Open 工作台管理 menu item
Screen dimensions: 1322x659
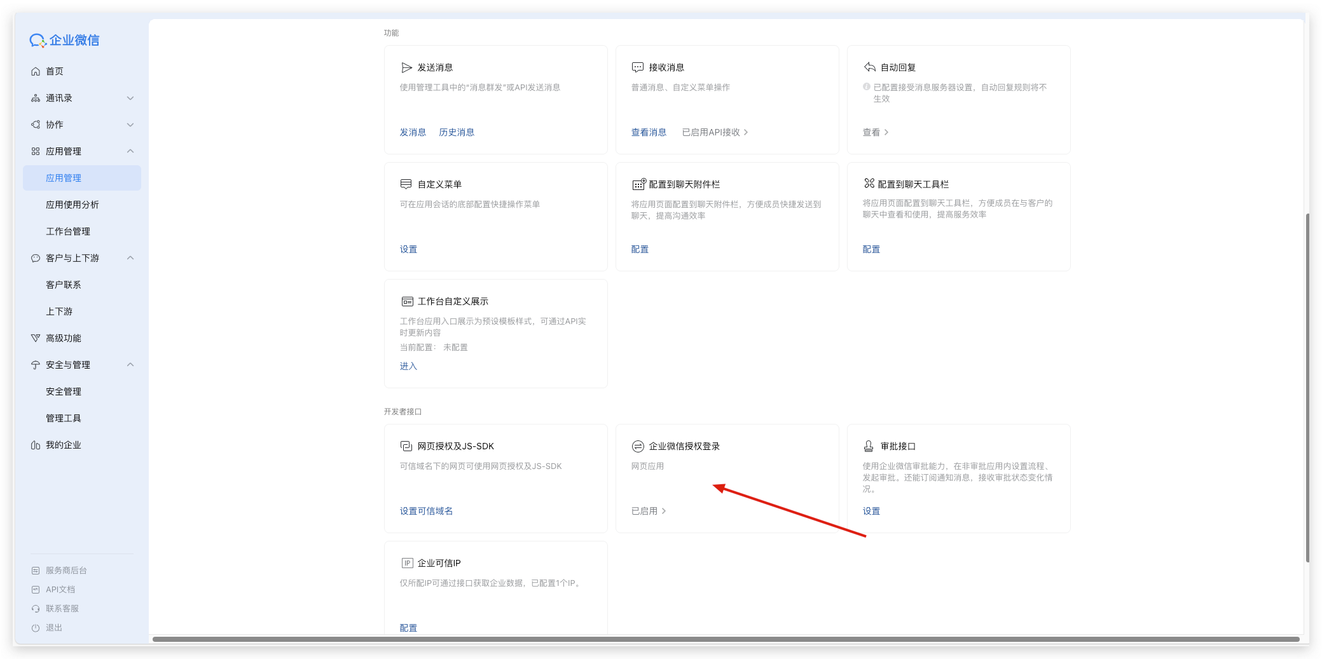pos(68,231)
